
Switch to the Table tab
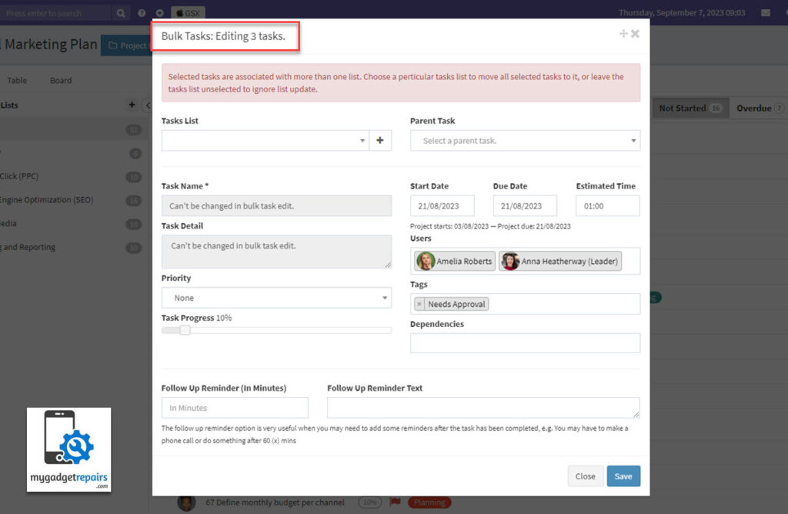[17, 79]
